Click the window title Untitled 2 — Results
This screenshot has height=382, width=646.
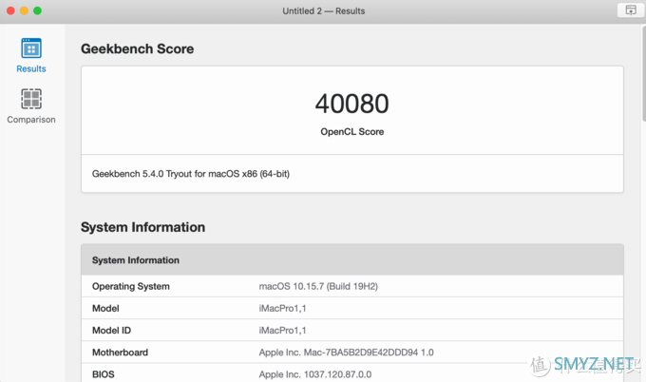coord(323,11)
